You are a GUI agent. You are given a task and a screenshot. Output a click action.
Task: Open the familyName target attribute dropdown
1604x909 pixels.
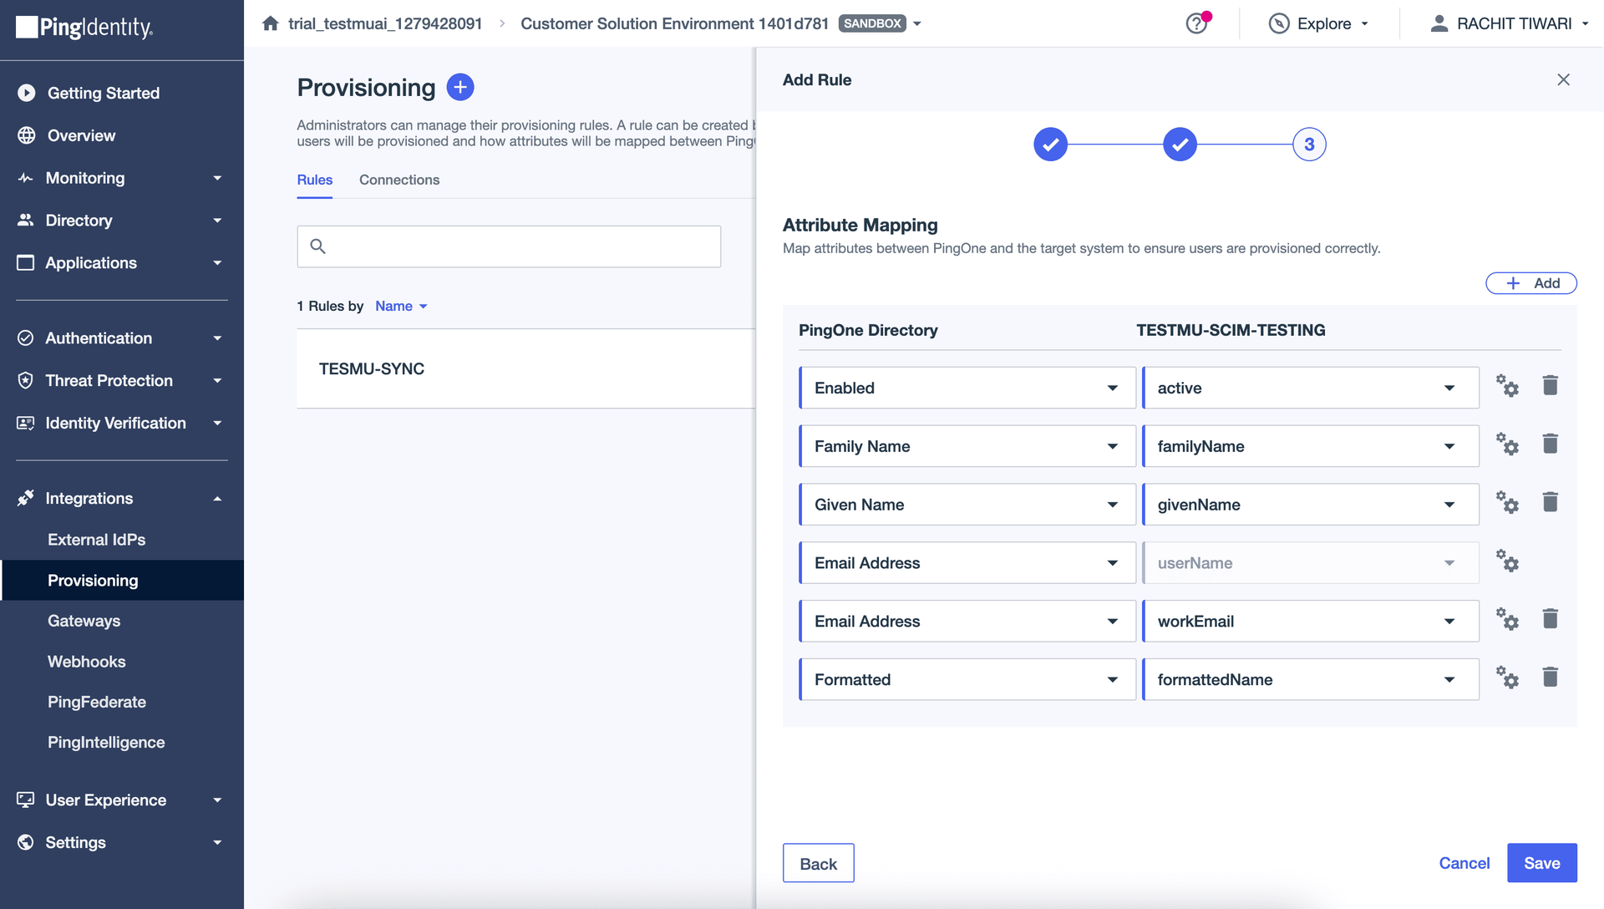1309,446
